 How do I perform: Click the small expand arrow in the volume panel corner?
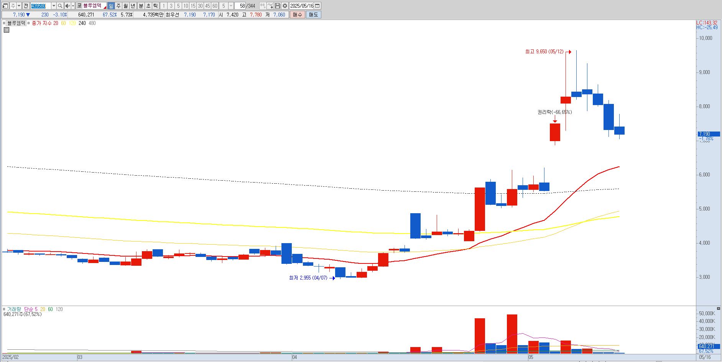click(x=718, y=308)
